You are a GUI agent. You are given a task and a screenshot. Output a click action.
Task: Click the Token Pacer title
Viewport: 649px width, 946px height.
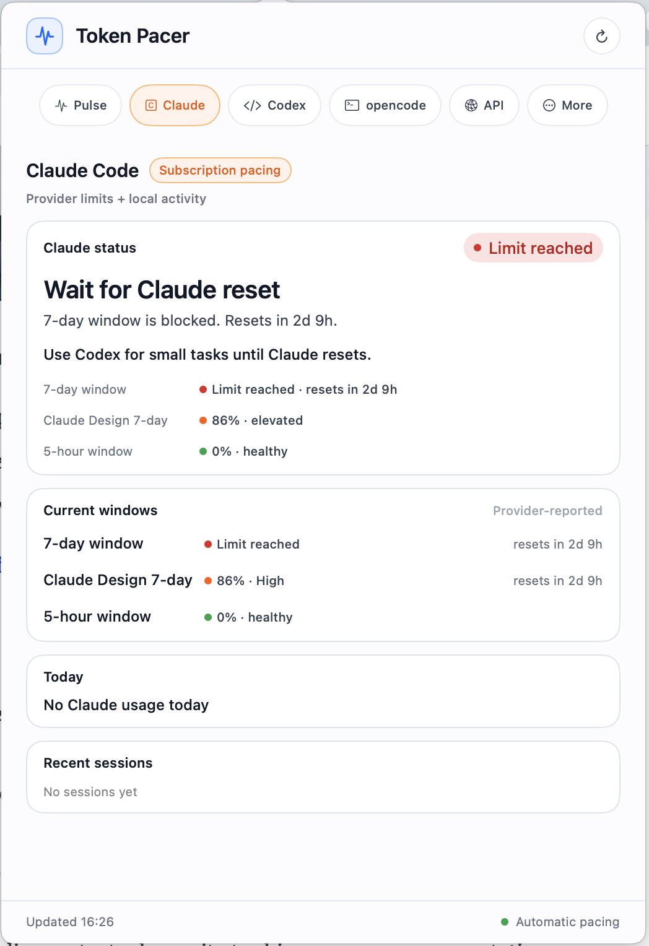coord(133,36)
